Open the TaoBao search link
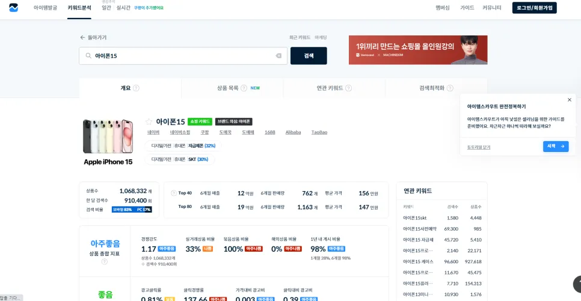 point(319,132)
